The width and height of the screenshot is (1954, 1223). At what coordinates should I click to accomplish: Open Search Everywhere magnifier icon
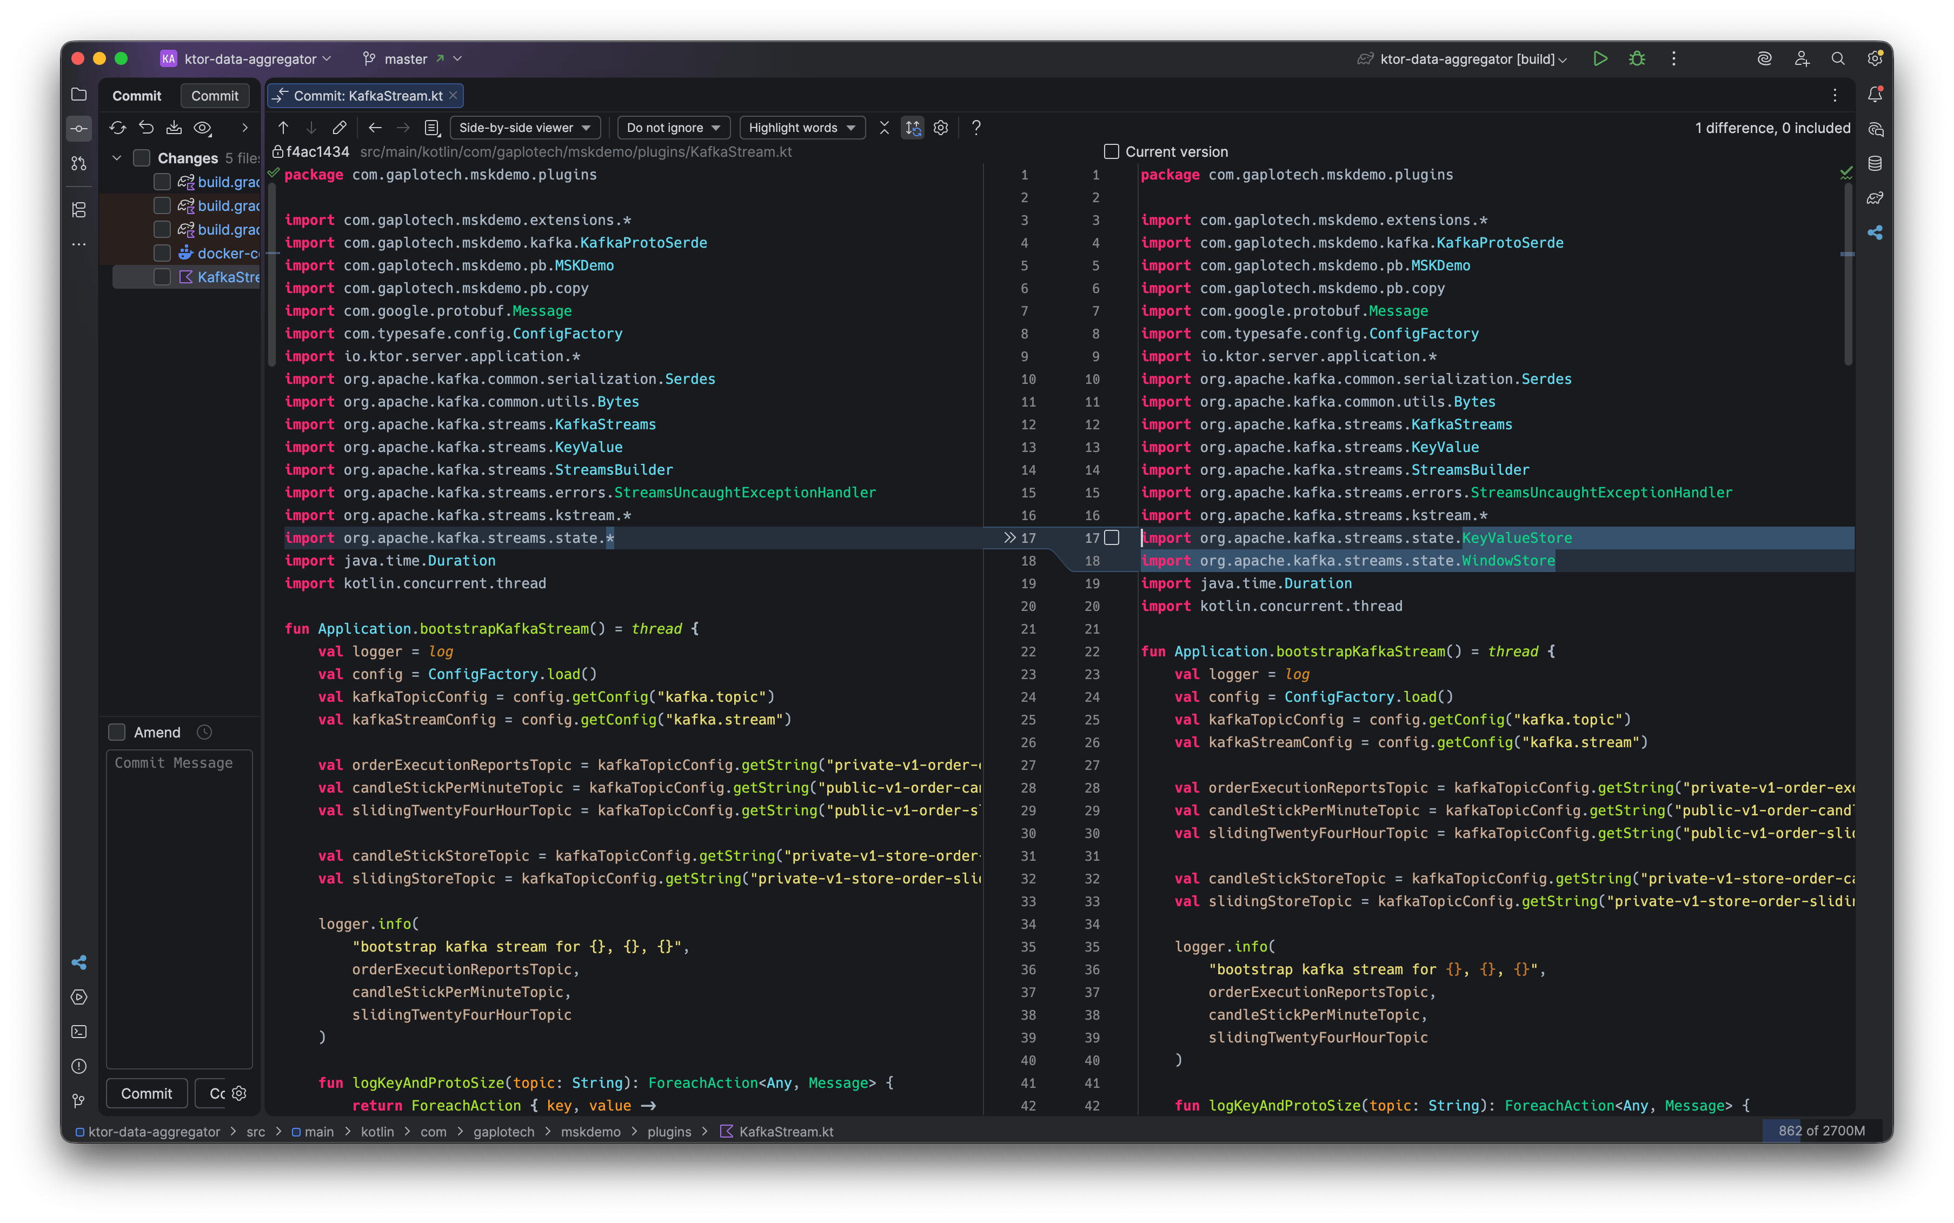coord(1838,58)
